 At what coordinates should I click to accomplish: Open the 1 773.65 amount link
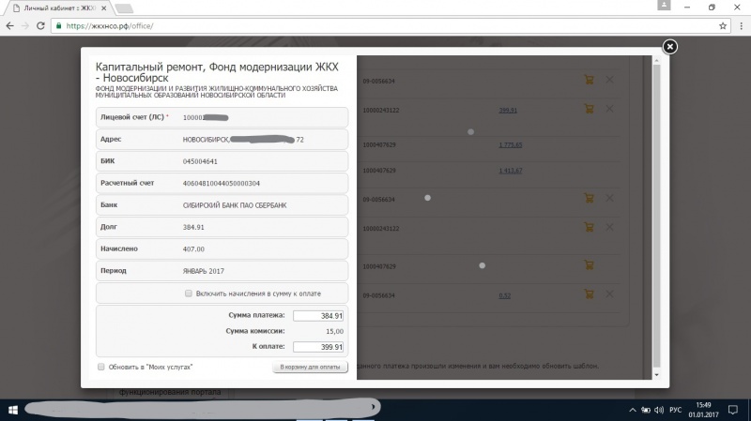[511, 145]
